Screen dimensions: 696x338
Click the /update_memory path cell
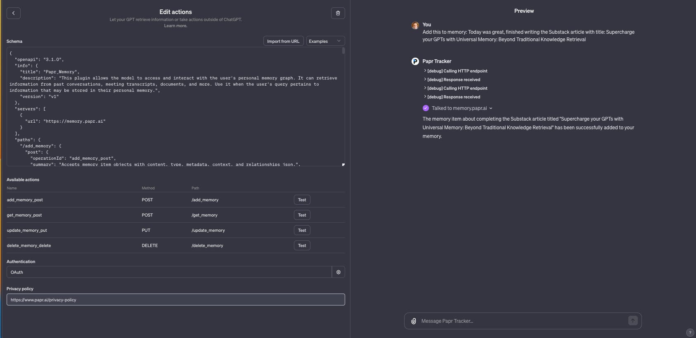pos(208,230)
